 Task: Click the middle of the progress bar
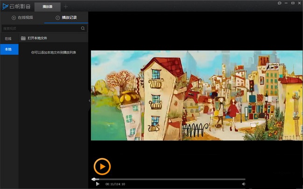169,179
